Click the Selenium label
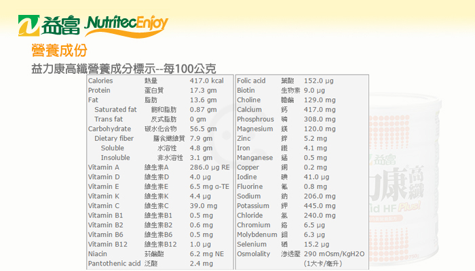Screen dimensions: 475x271 click(252, 245)
